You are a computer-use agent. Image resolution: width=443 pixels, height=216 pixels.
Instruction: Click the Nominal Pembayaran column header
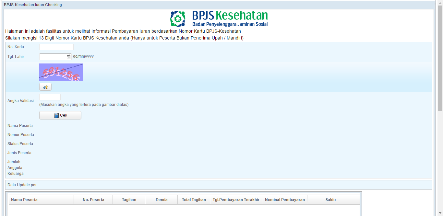pyautogui.click(x=285, y=200)
